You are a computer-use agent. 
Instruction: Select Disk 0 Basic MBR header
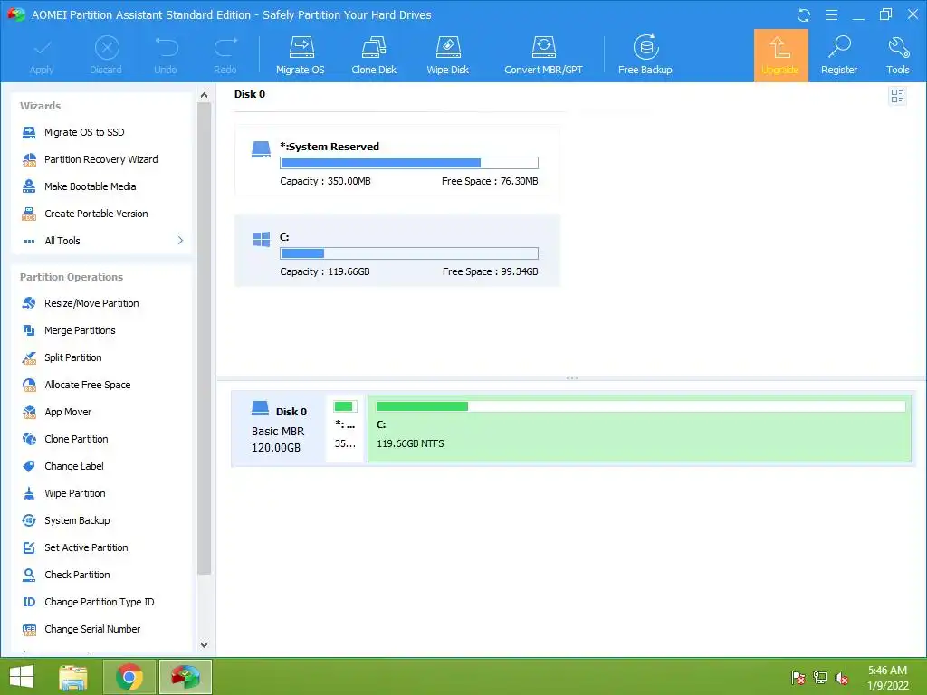279,428
